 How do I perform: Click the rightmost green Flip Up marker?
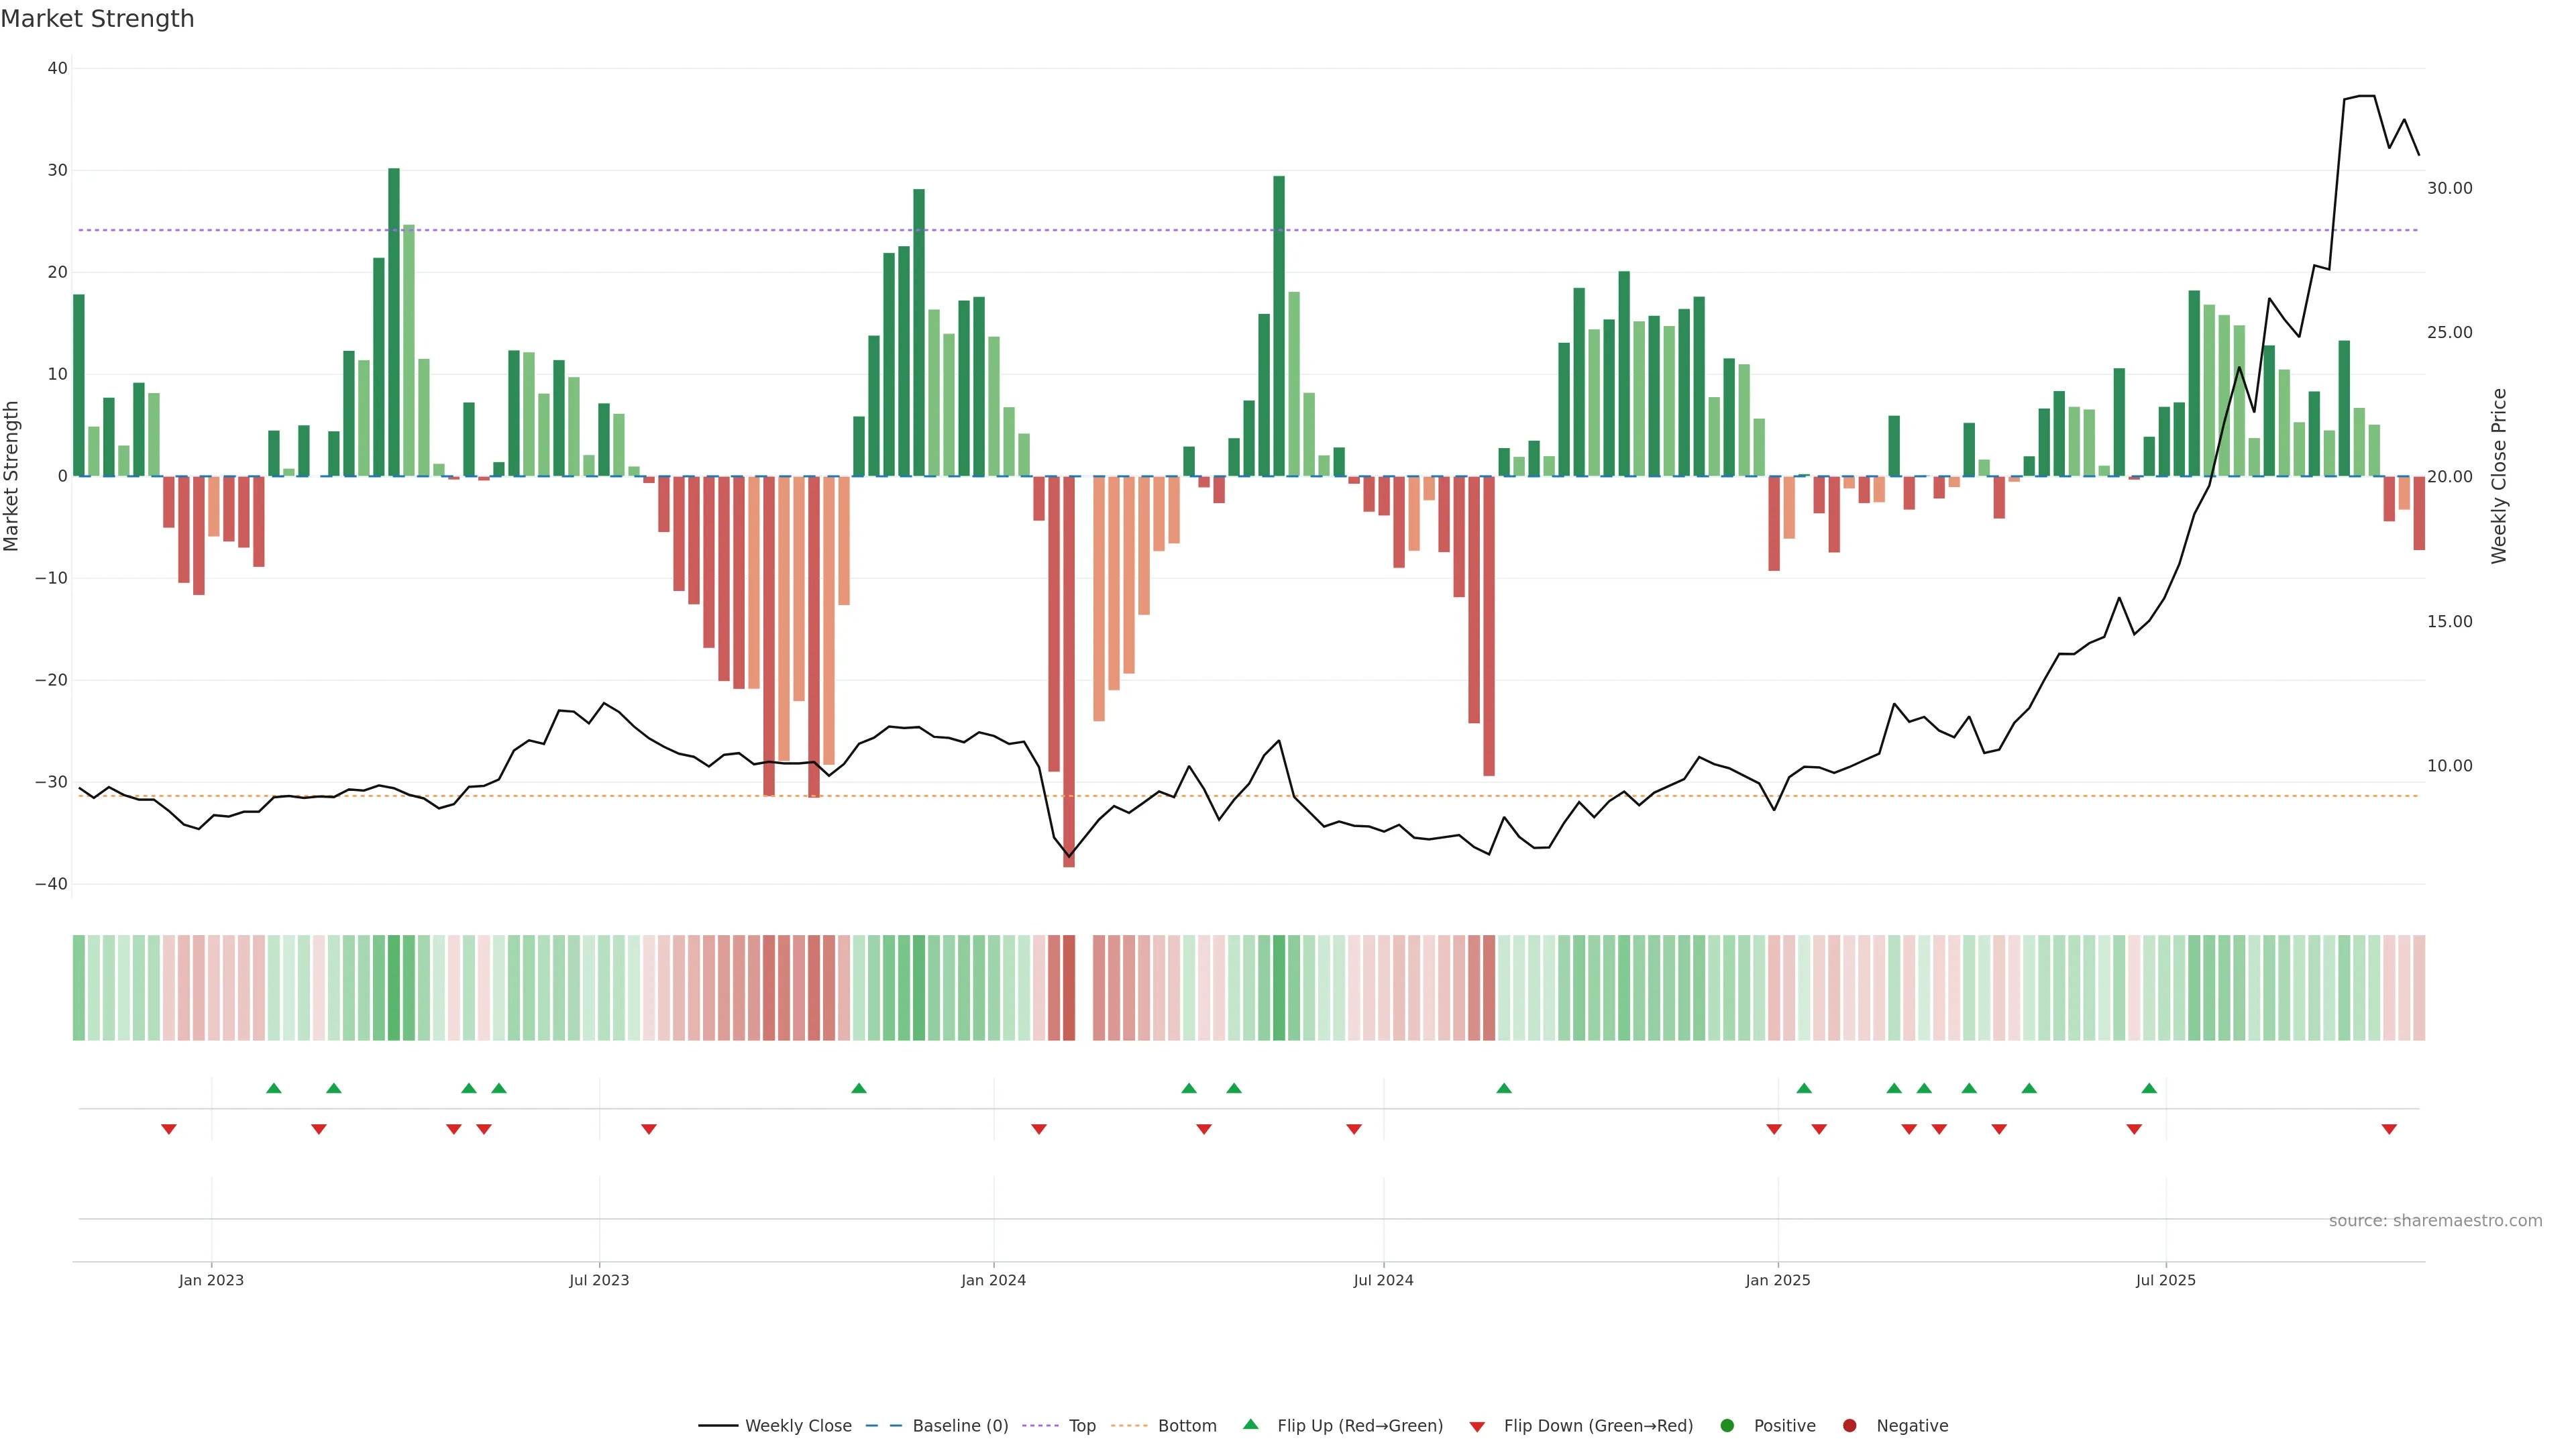coord(2149,1088)
